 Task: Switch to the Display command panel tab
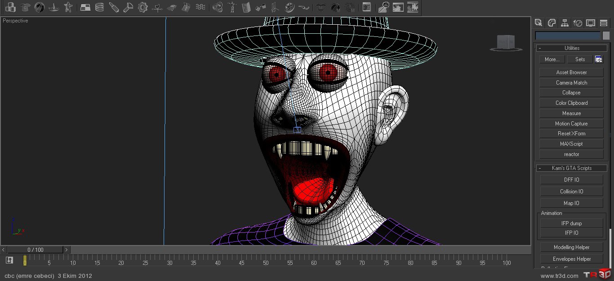591,23
